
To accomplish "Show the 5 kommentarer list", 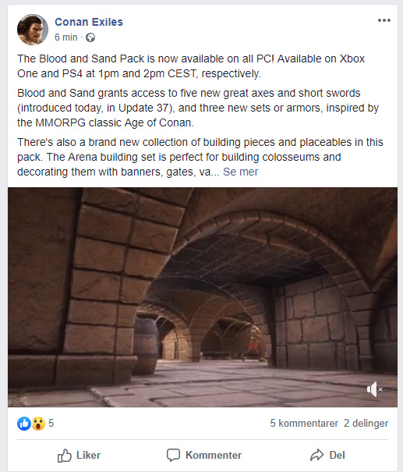I will pyautogui.click(x=304, y=423).
